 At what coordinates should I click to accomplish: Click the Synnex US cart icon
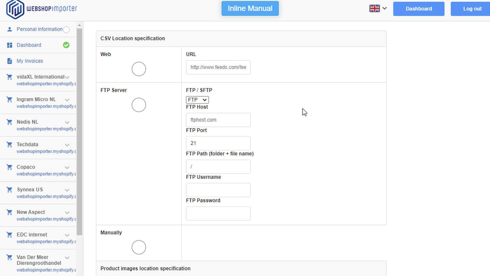click(9, 190)
